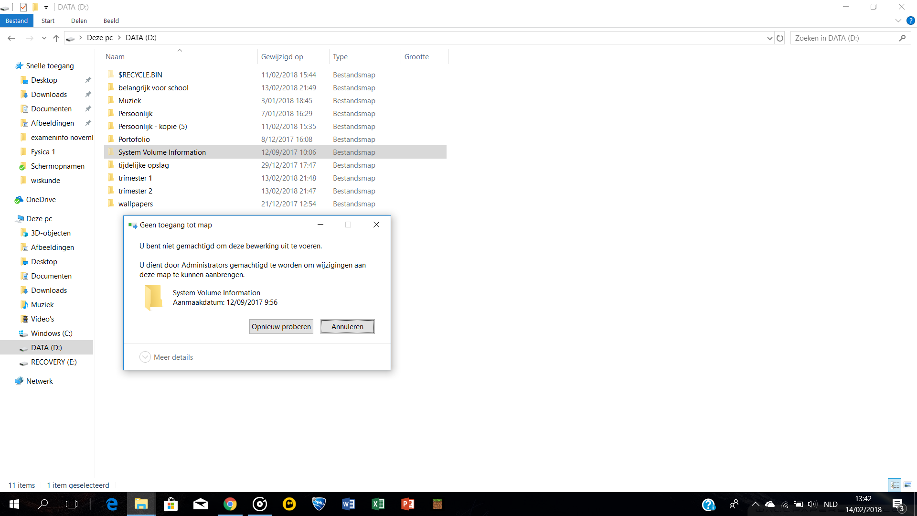This screenshot has height=516, width=917.
Task: Click the search magnifier in search box
Action: [902, 38]
